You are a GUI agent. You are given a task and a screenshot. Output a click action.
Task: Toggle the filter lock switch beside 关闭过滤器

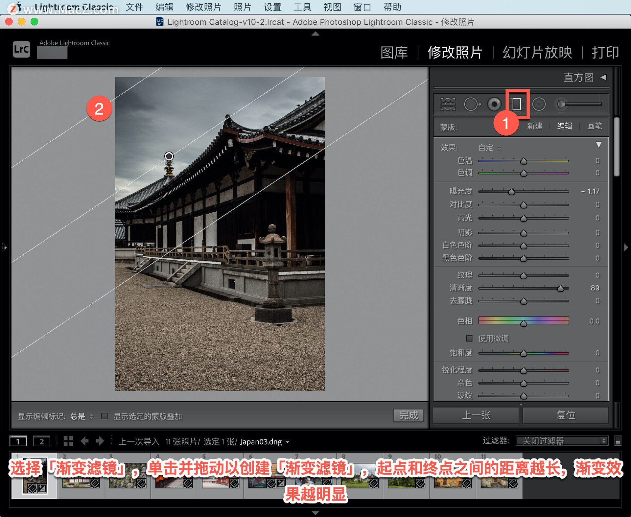(618, 441)
